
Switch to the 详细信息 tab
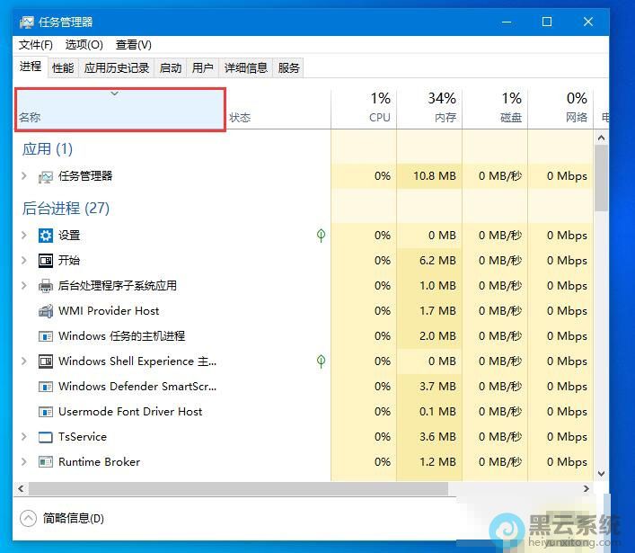(x=246, y=67)
